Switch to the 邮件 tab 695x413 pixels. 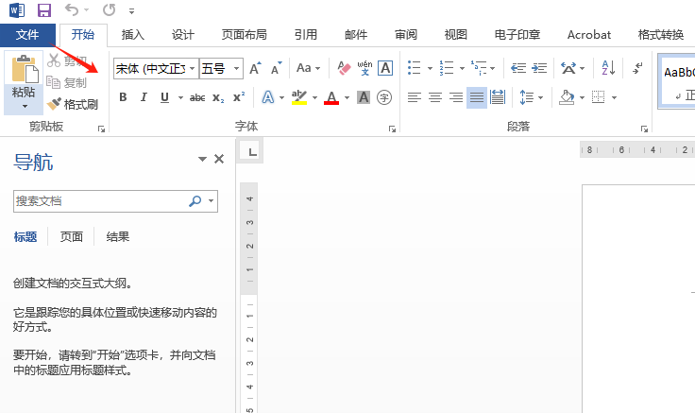click(x=356, y=35)
